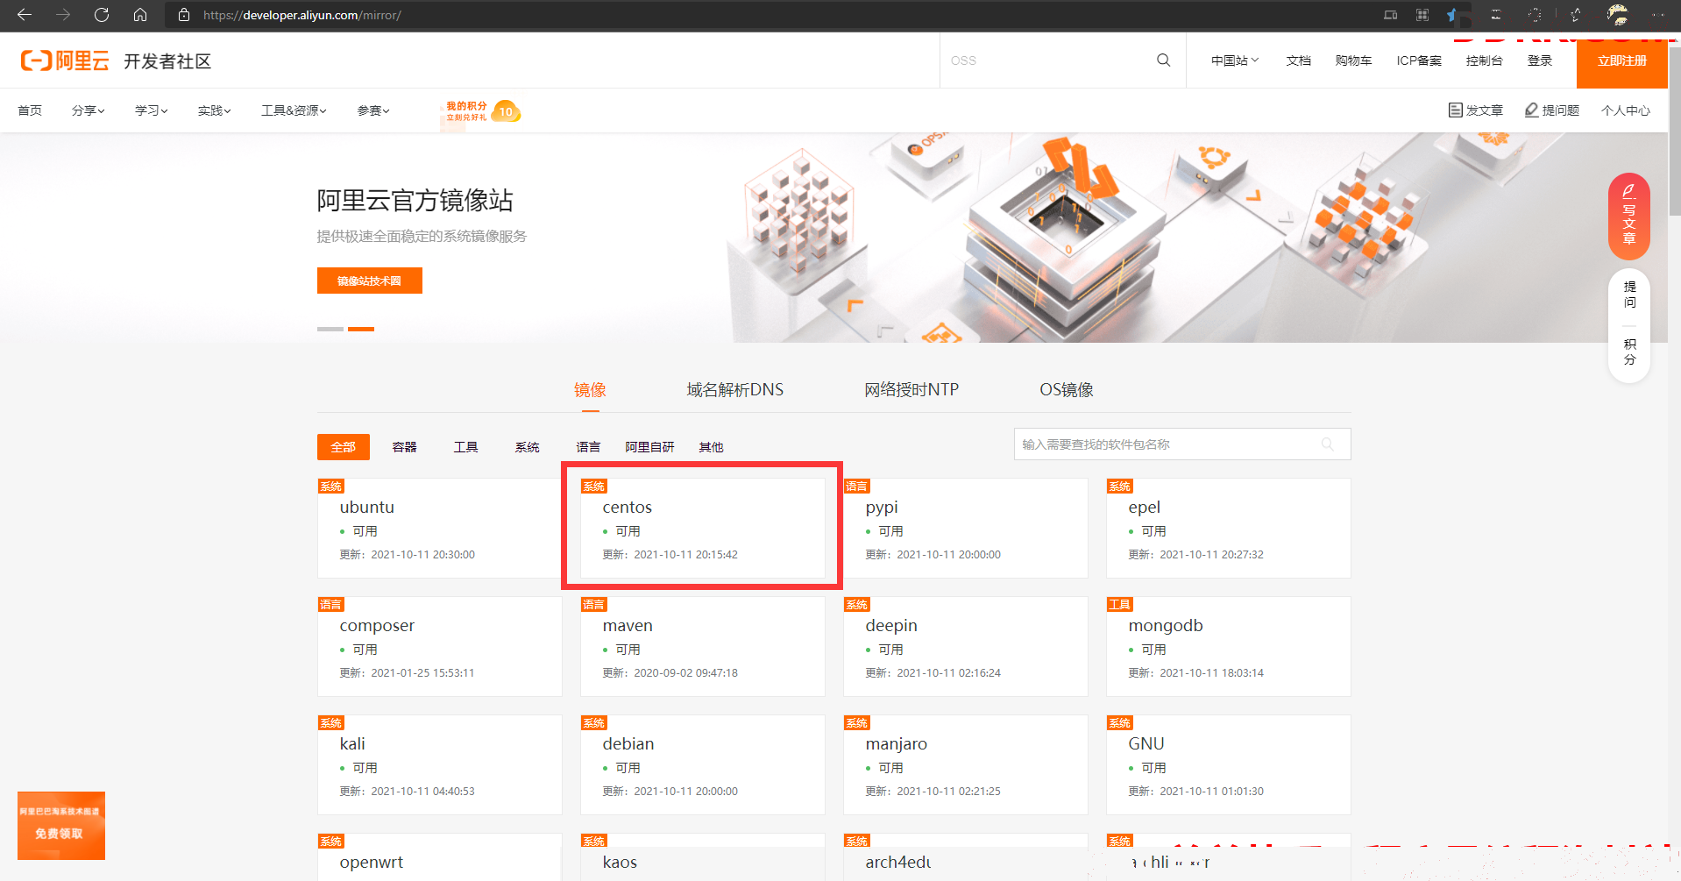1681x881 pixels.
Task: Click the 发文章 document icon
Action: pyautogui.click(x=1455, y=110)
